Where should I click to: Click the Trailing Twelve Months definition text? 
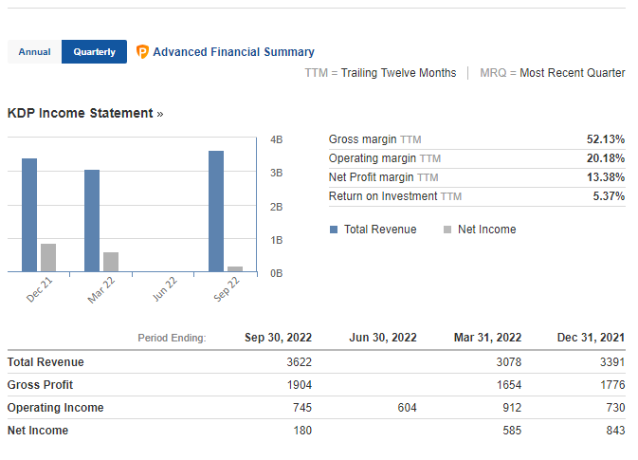pyautogui.click(x=398, y=73)
